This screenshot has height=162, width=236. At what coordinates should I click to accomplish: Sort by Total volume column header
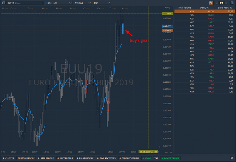click(184, 8)
